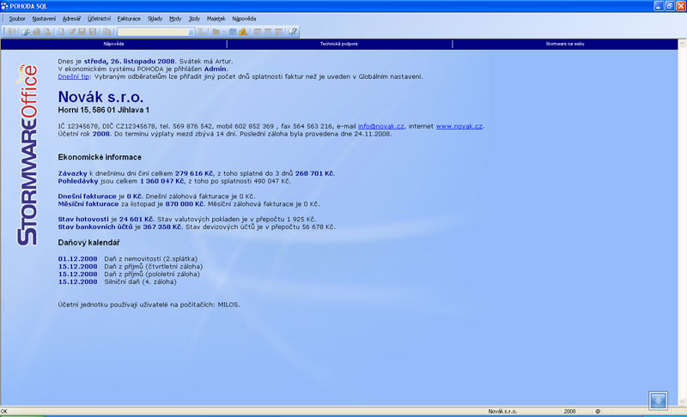Click the Pohledávky link
This screenshot has height=417, width=687.
(78, 181)
